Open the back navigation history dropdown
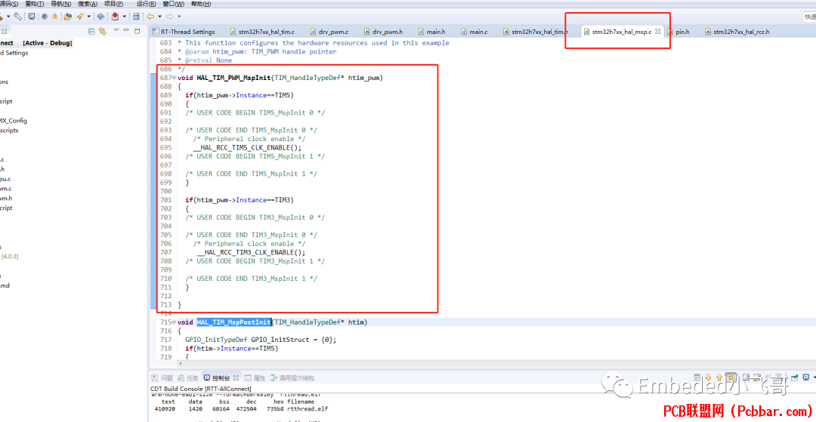 [x=159, y=16]
